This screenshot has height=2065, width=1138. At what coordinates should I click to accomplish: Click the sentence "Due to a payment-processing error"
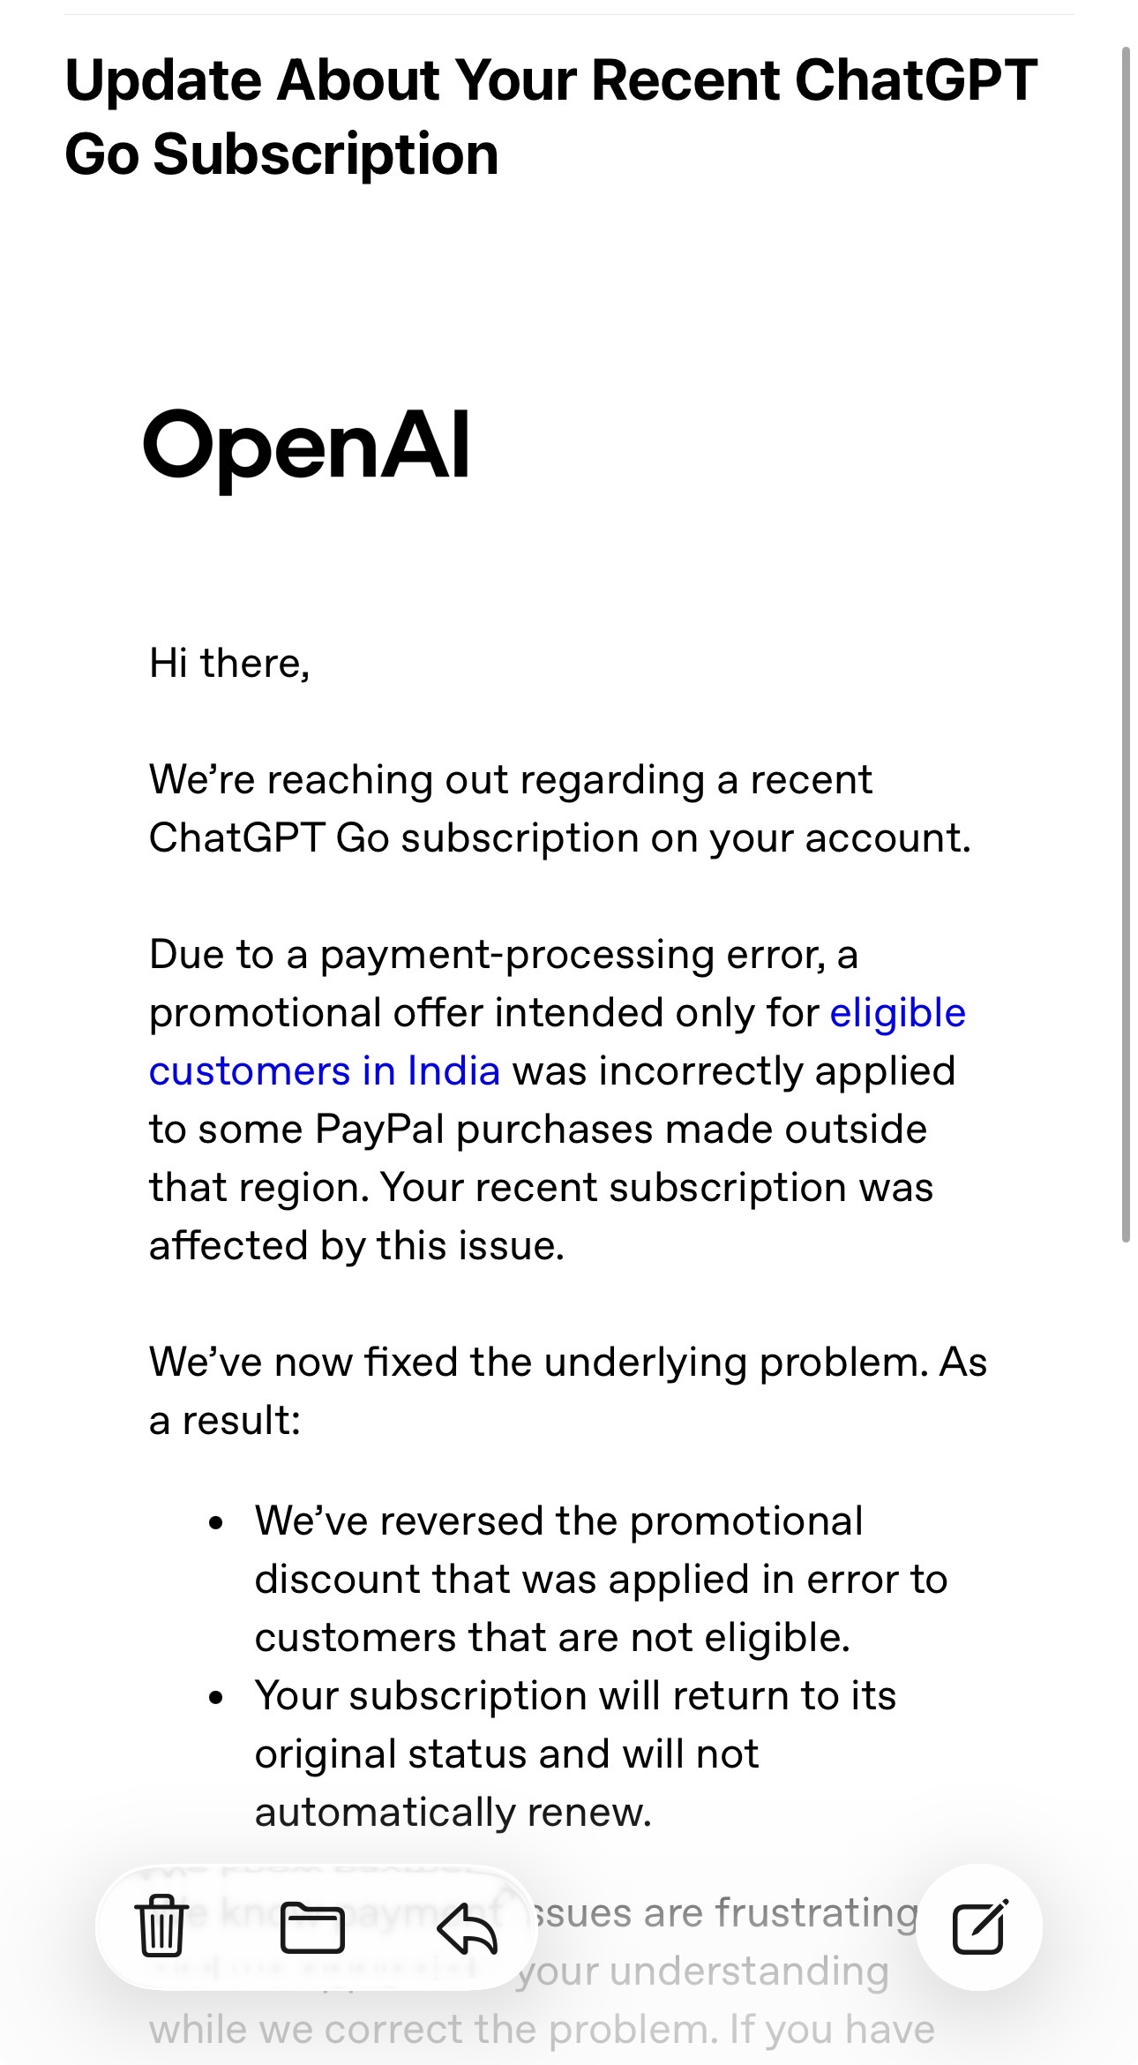click(503, 955)
